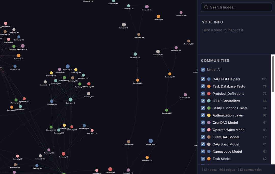Uncheck the DAG Test Helpers checkbox
The image size is (275, 174).
203,79
